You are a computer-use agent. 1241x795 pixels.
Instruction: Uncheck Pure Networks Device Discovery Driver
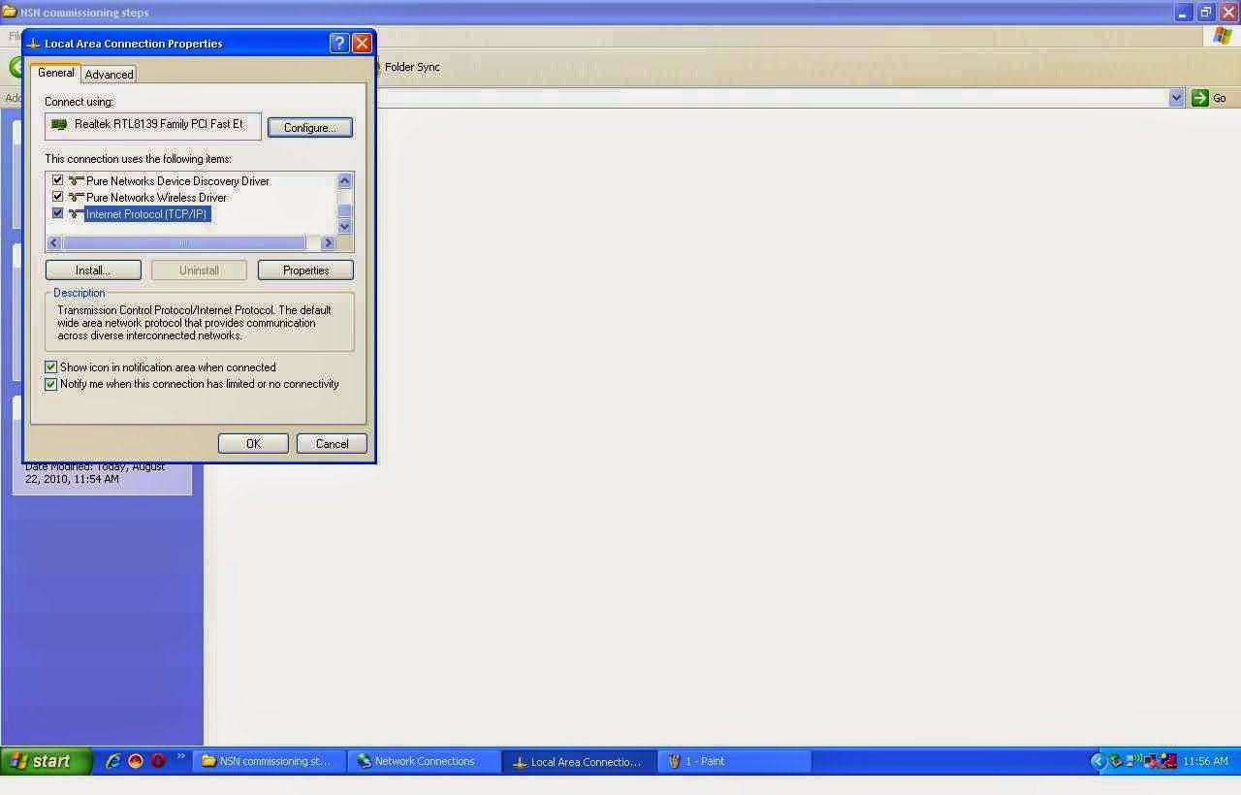pos(57,179)
